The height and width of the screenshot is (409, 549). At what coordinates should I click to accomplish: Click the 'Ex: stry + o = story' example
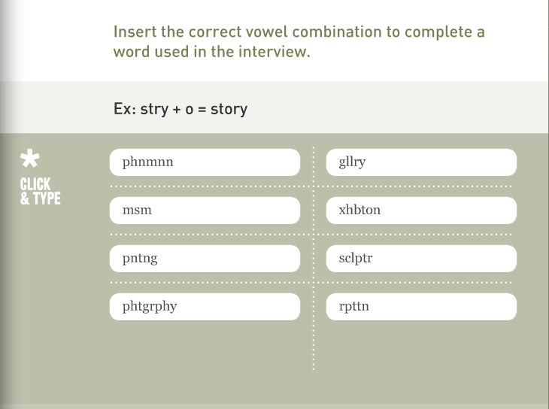pyautogui.click(x=180, y=109)
